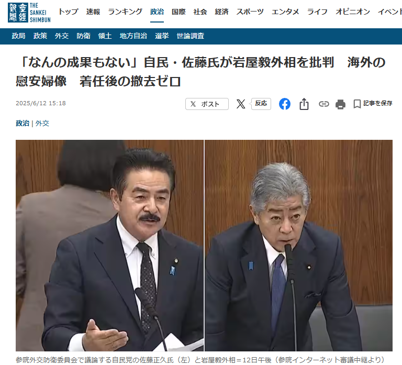
Task: Switch to the 国際 section
Action: [178, 12]
